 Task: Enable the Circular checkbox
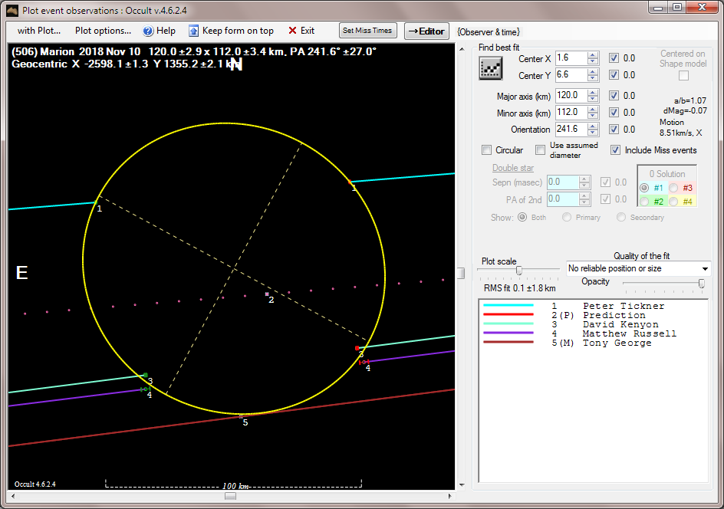[x=486, y=150]
